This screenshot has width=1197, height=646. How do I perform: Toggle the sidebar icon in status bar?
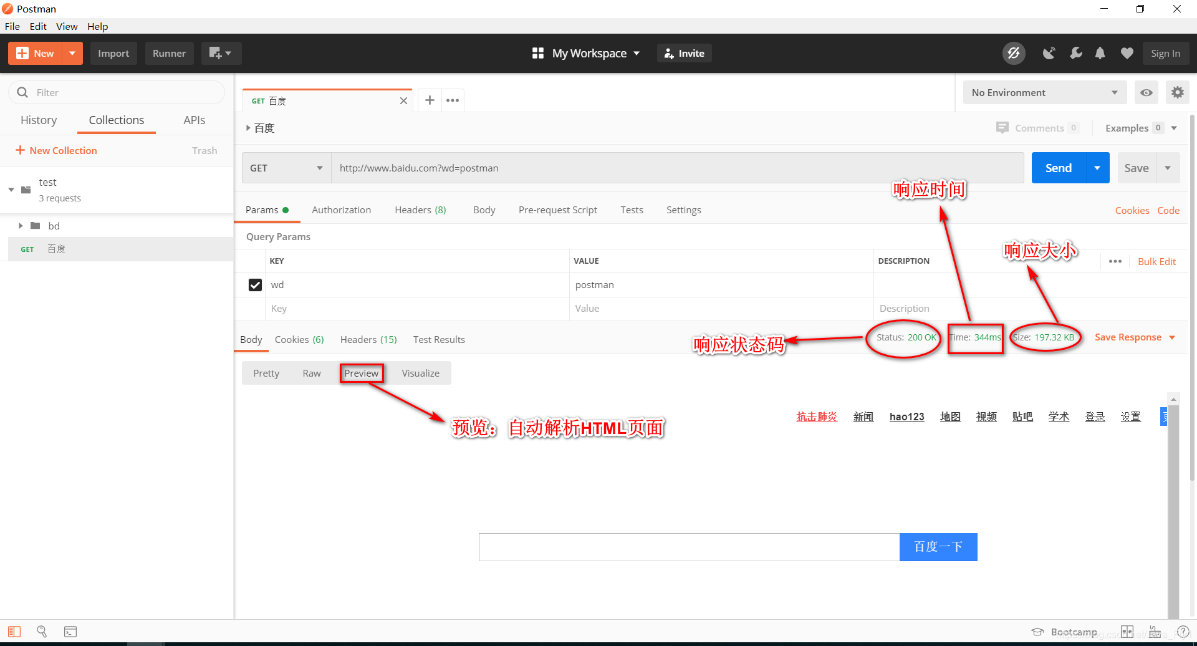tap(14, 632)
